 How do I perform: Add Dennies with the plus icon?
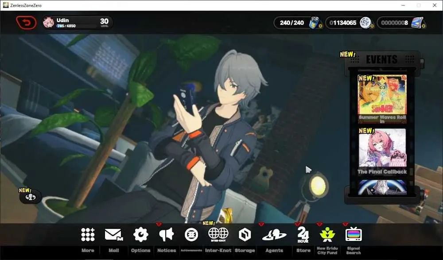click(x=372, y=26)
